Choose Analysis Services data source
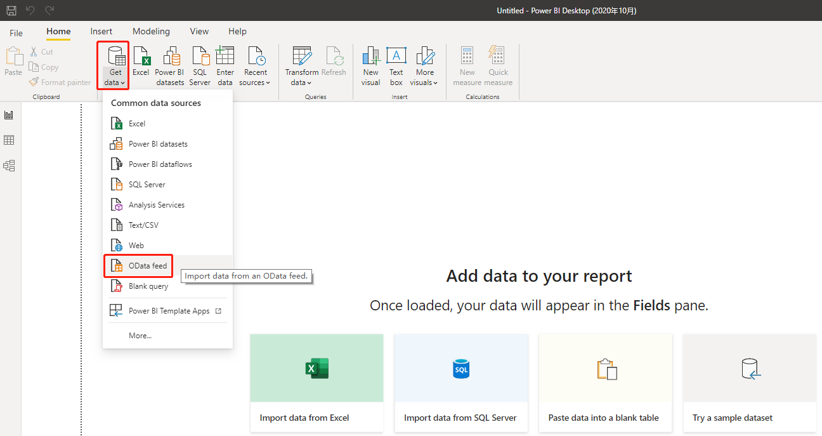The width and height of the screenshot is (822, 436). (168, 205)
